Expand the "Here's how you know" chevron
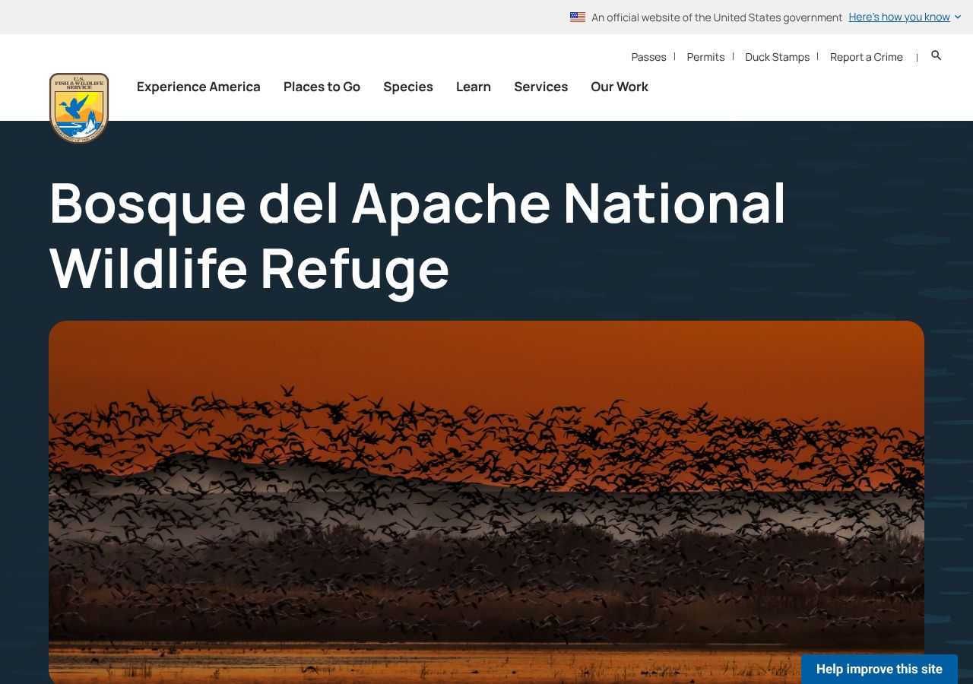Image resolution: width=973 pixels, height=684 pixels. [x=958, y=17]
